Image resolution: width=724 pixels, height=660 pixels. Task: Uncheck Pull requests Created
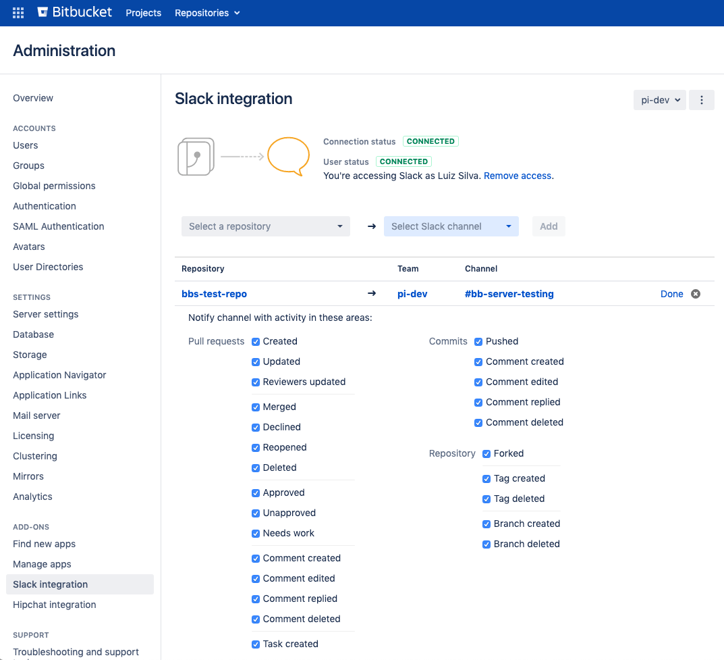coord(255,342)
